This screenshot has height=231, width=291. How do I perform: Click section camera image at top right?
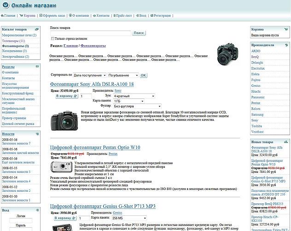(x=228, y=54)
